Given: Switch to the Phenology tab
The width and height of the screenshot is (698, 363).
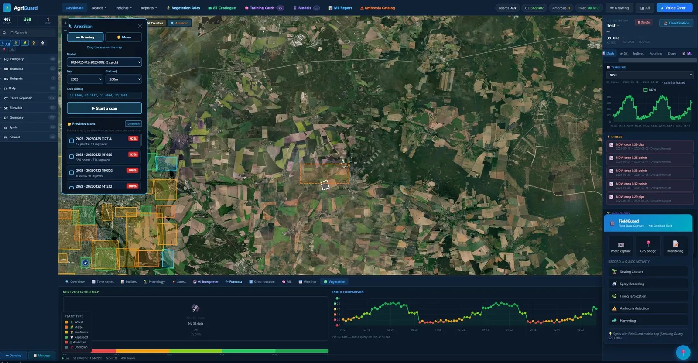Looking at the screenshot, I should click(x=154, y=282).
